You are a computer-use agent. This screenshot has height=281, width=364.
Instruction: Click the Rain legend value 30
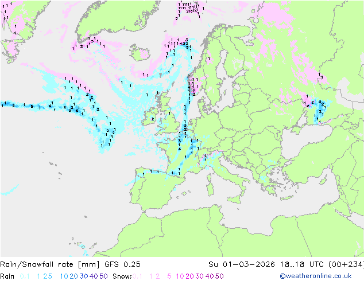click(84, 276)
